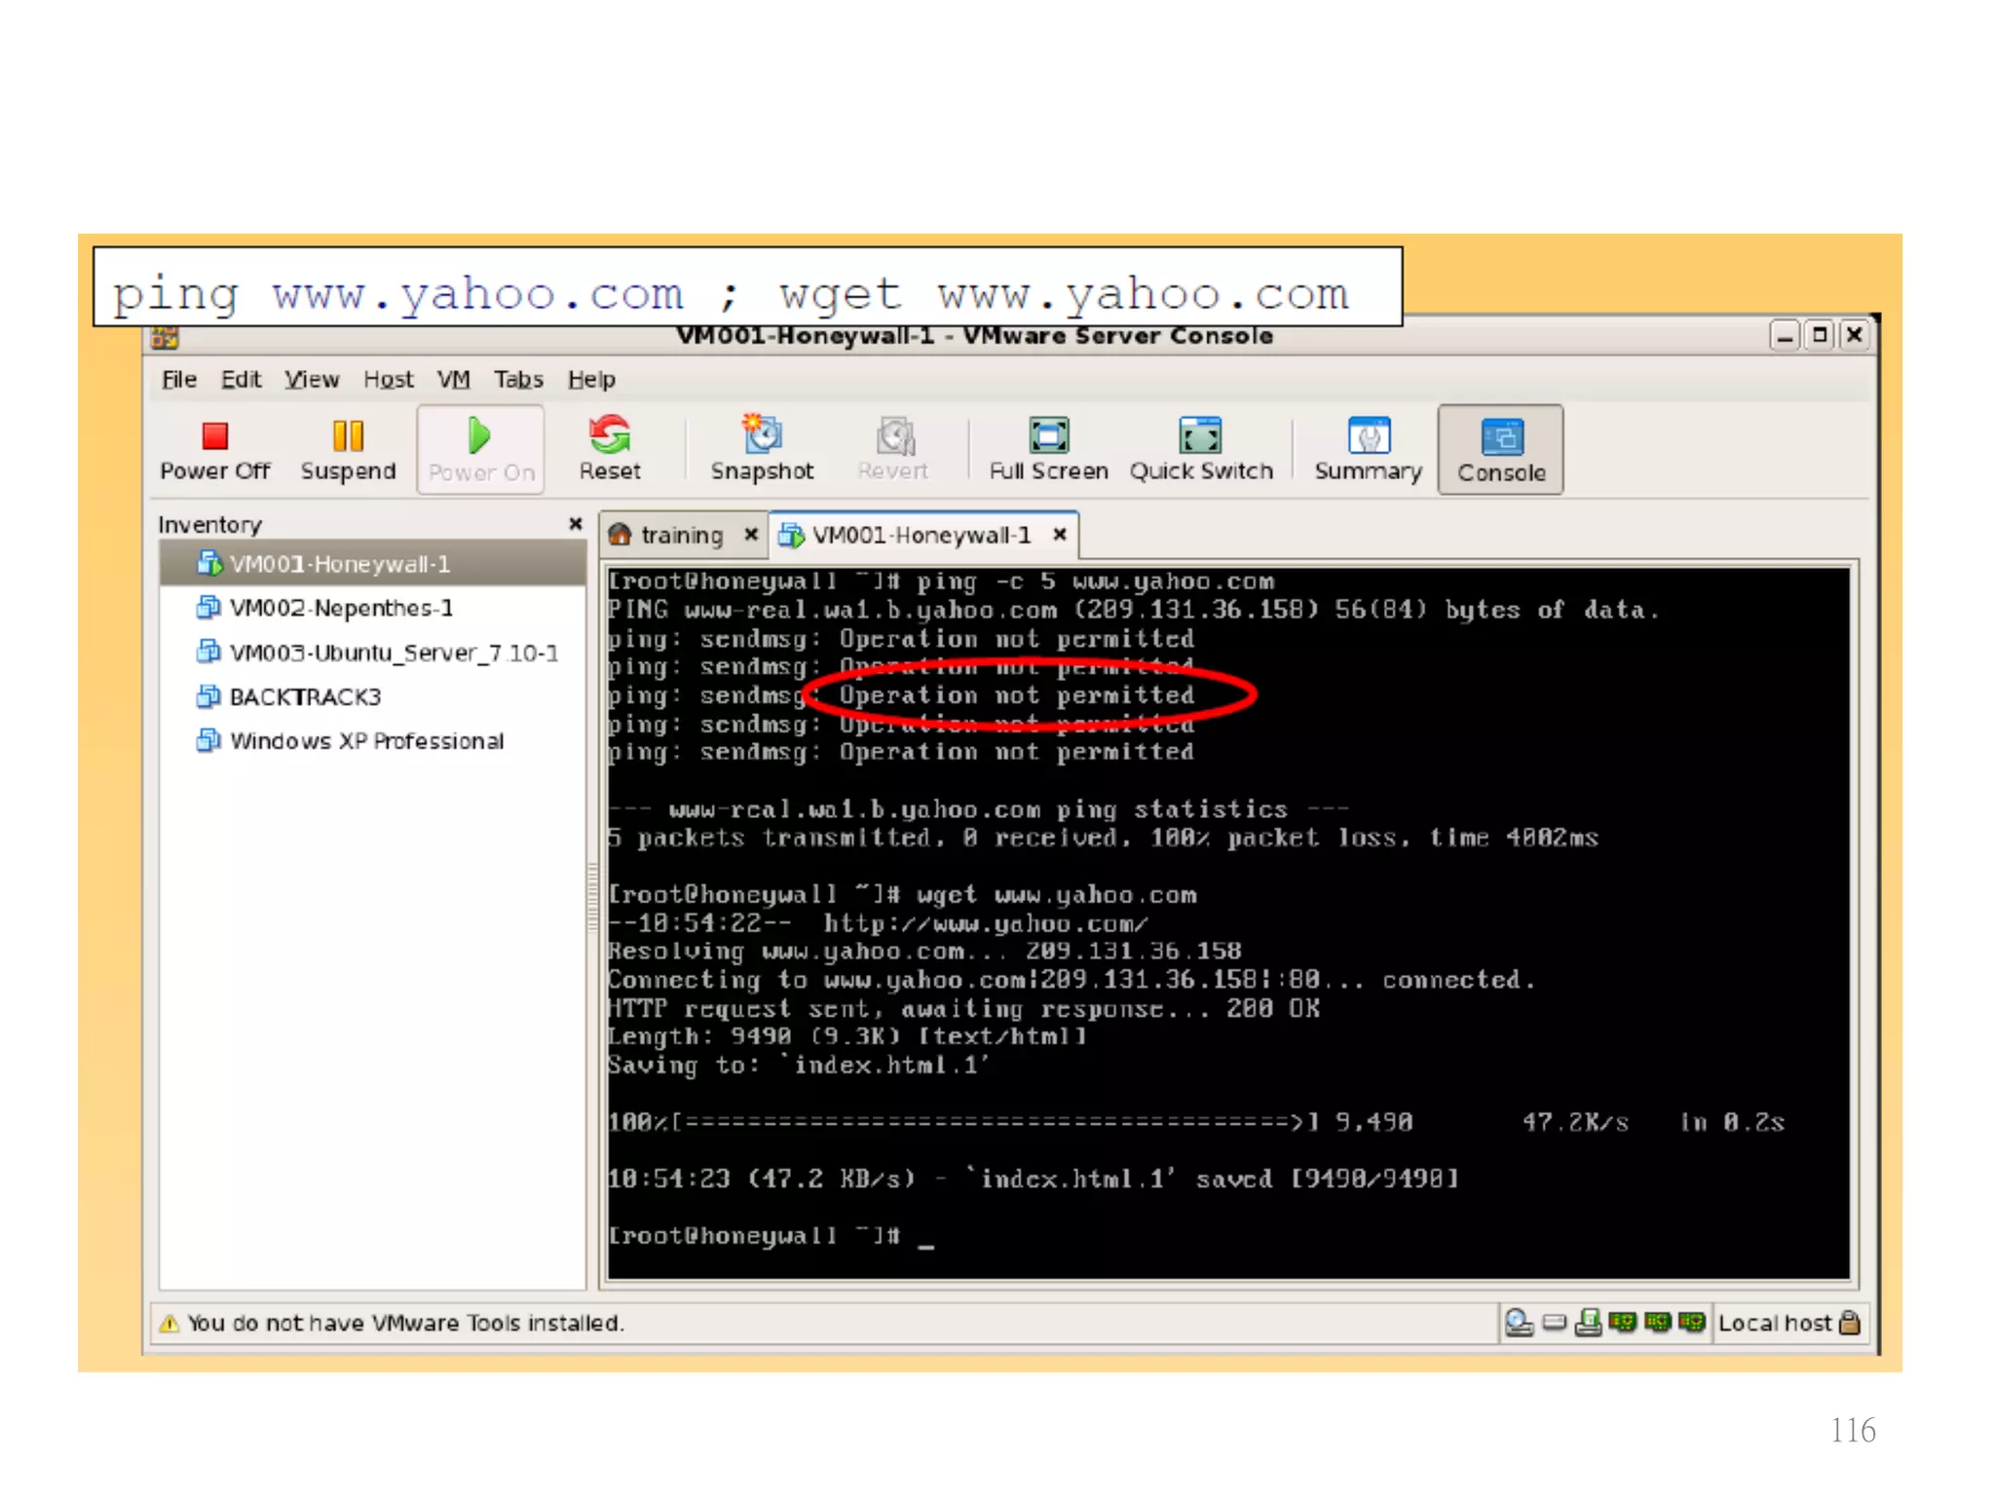This screenshot has width=1995, height=1496.
Task: Select BACKTRACK3 in the inventory list
Action: 304,696
